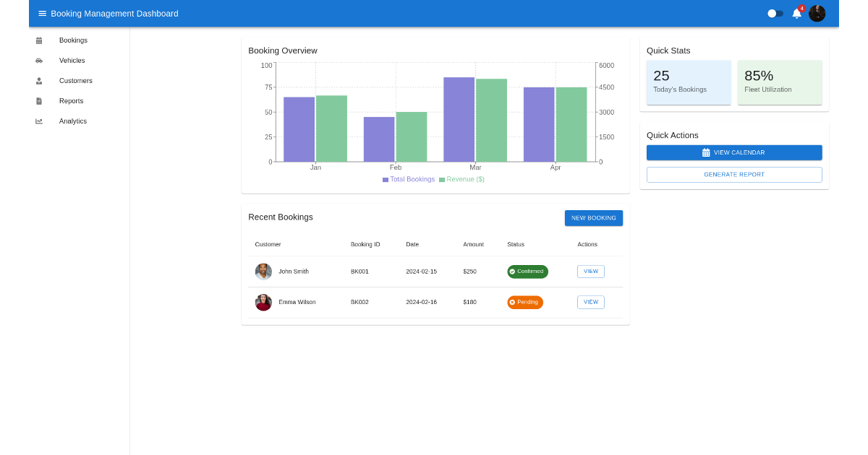Open the hamburger menu icon
This screenshot has height=455, width=868.
click(x=42, y=13)
